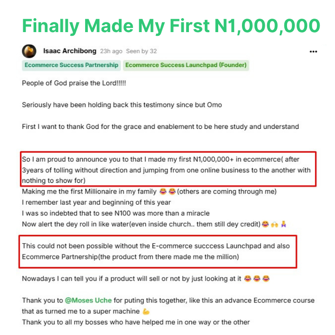Click Isaac Archibong's profile avatar
Viewport: 335px width, 335px height.
coord(29,51)
